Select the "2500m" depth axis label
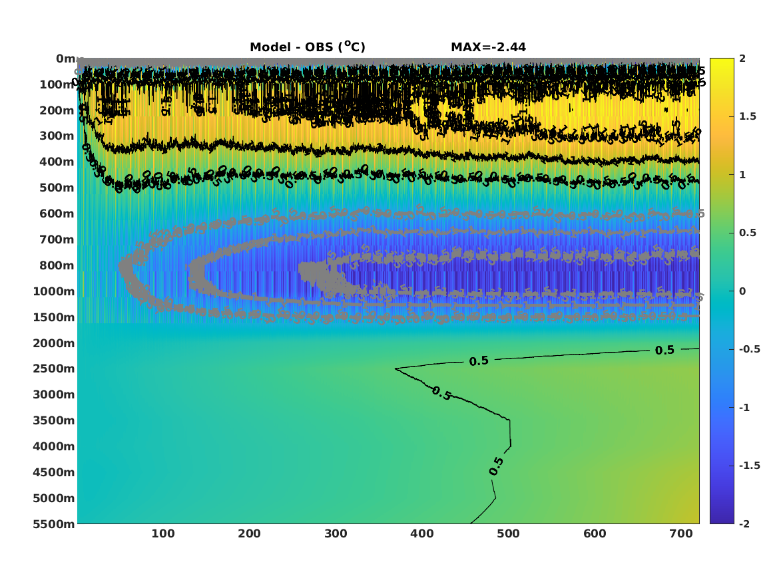Viewport: 777px width, 582px height. point(54,368)
